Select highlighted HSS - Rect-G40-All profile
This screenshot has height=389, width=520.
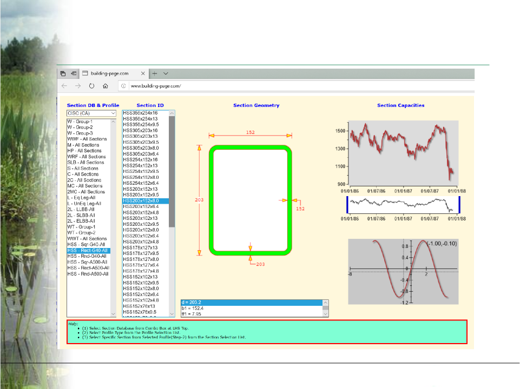click(89, 251)
